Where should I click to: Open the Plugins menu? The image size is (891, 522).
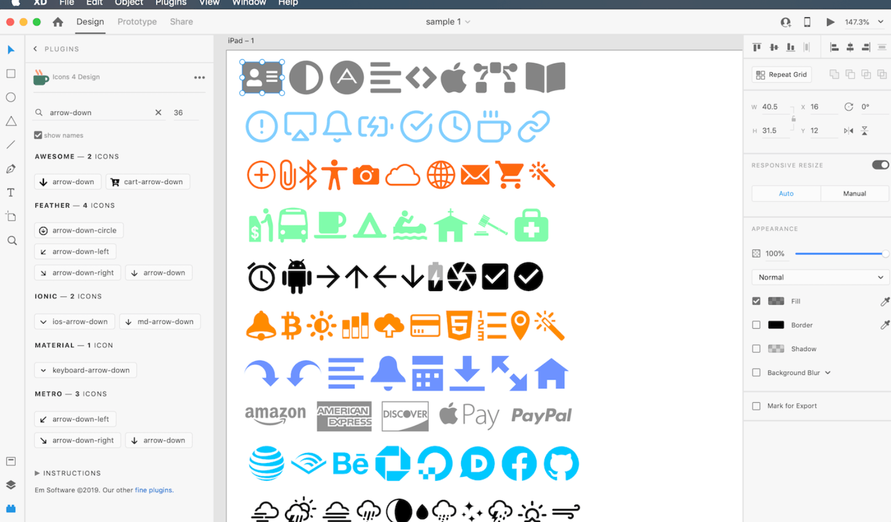[x=170, y=3]
